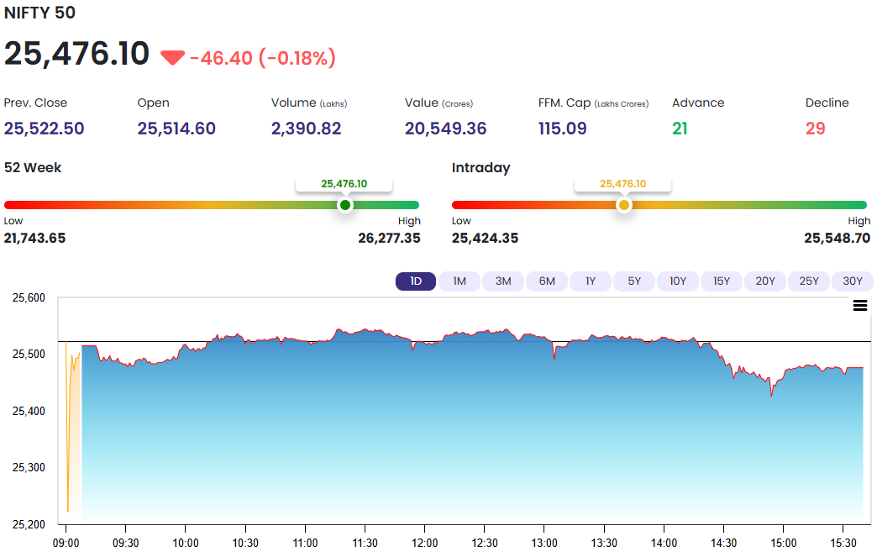The width and height of the screenshot is (877, 557).
Task: Click the Intraday heading
Action: pyautogui.click(x=481, y=168)
